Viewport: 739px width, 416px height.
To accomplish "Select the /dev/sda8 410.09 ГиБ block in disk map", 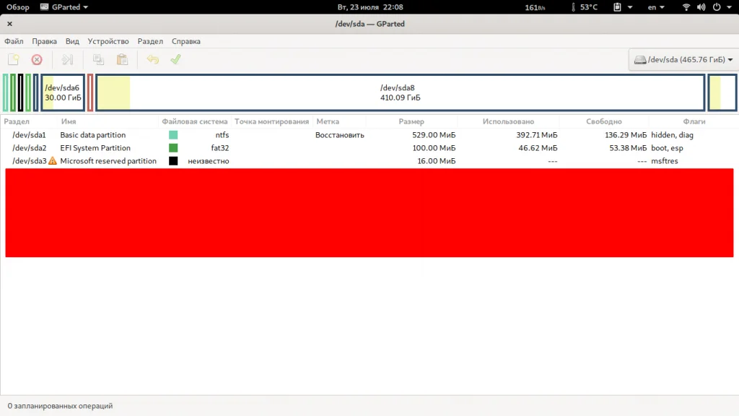I will [400, 92].
